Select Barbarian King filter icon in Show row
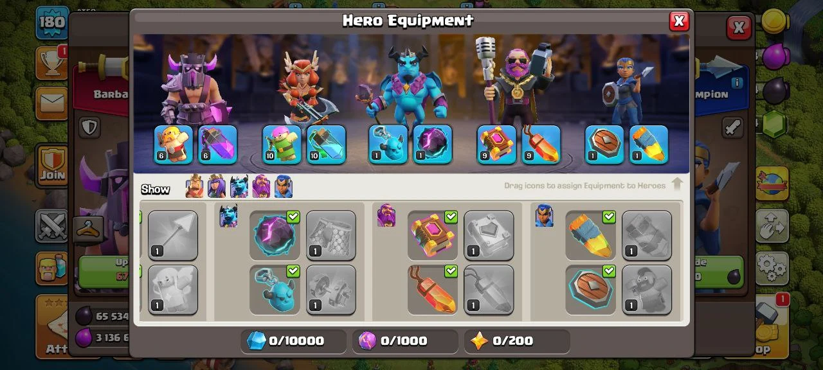Viewport: 823px width, 370px height. (194, 186)
